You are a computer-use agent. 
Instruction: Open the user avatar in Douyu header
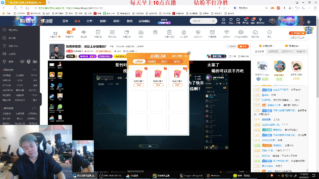272,21
